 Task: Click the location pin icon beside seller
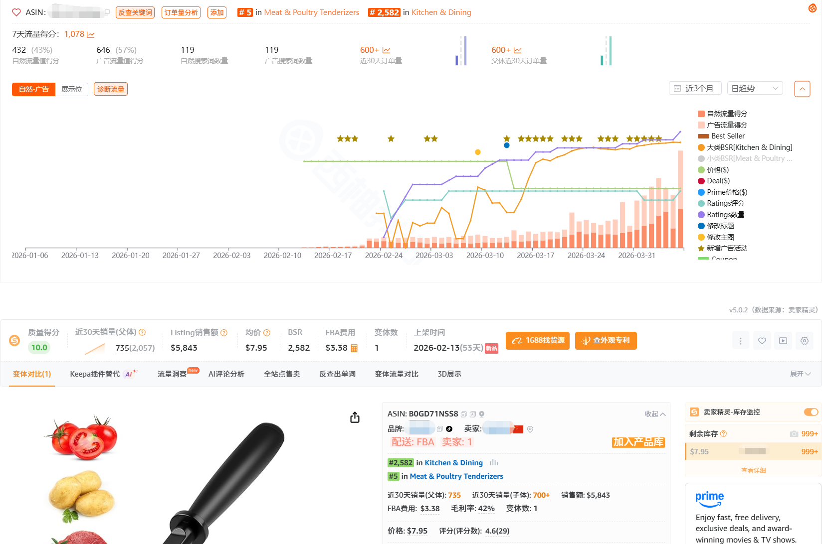[x=530, y=429]
